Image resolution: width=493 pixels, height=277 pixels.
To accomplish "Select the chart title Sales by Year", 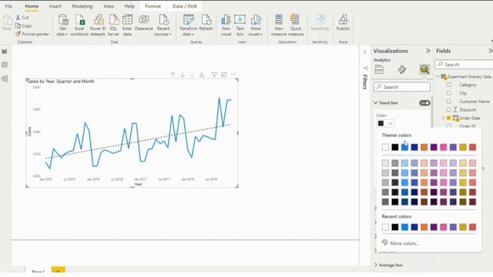I will [61, 82].
